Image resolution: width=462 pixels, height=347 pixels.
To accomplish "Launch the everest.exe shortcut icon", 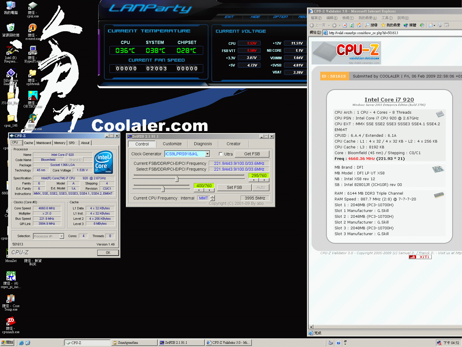I will pyautogui.click(x=33, y=32).
